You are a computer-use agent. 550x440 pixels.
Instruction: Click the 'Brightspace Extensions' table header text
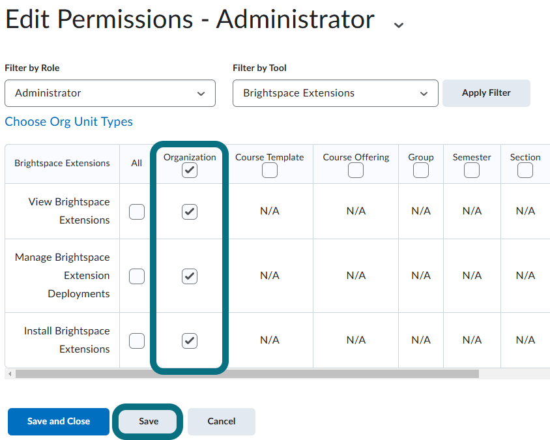[x=62, y=163]
